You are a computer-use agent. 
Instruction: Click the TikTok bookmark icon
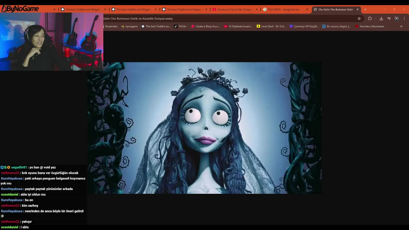pyautogui.click(x=176, y=26)
